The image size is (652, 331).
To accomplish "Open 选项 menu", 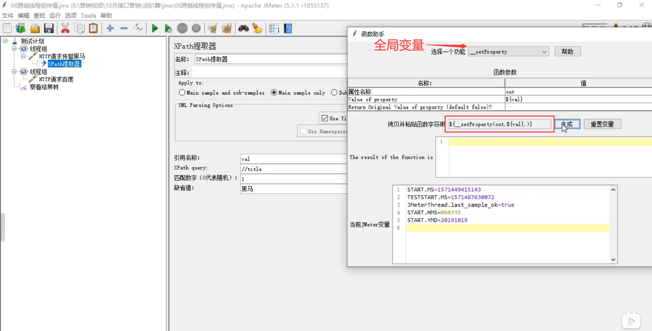I will 71,16.
